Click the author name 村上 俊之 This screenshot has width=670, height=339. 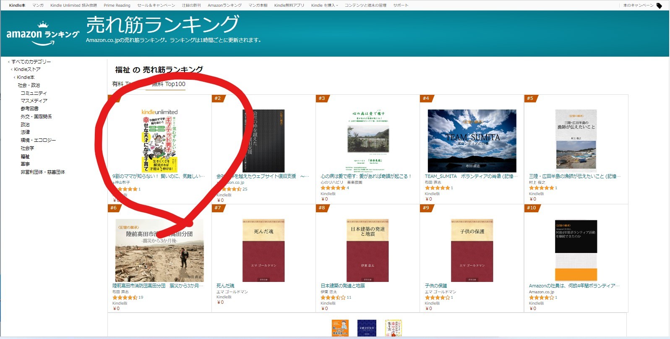click(x=537, y=183)
